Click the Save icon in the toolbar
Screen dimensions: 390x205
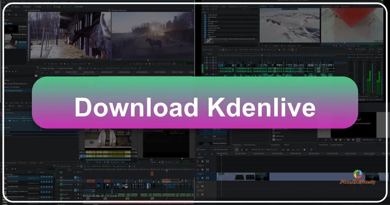(27, 7)
